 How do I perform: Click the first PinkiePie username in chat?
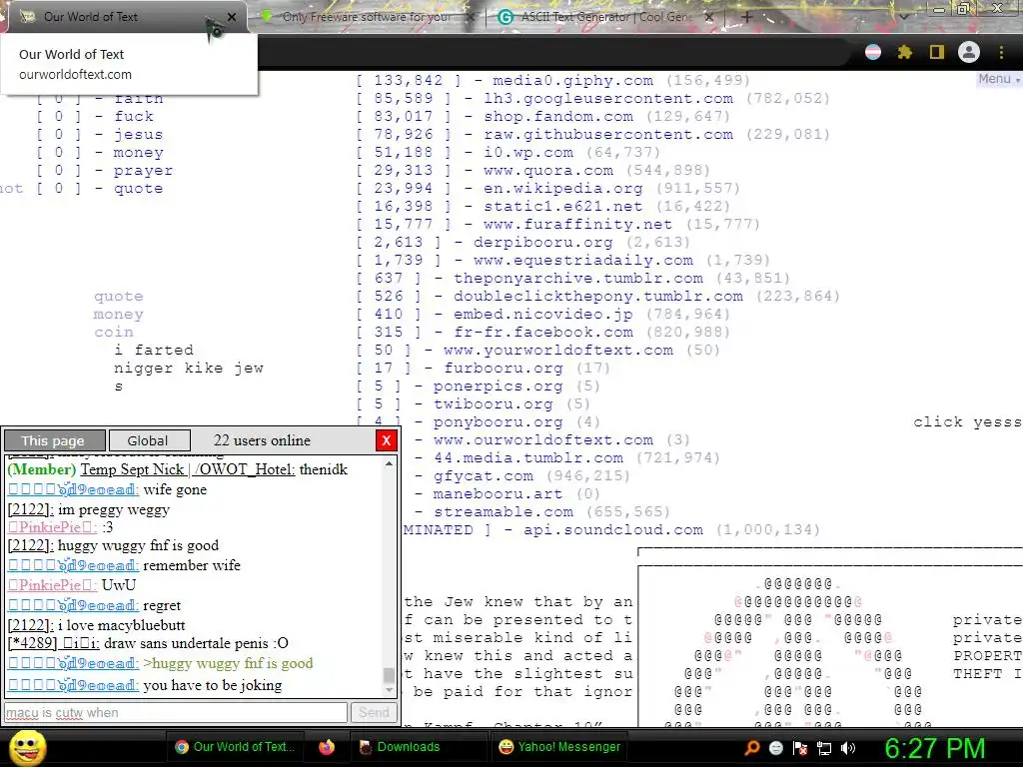click(52, 527)
